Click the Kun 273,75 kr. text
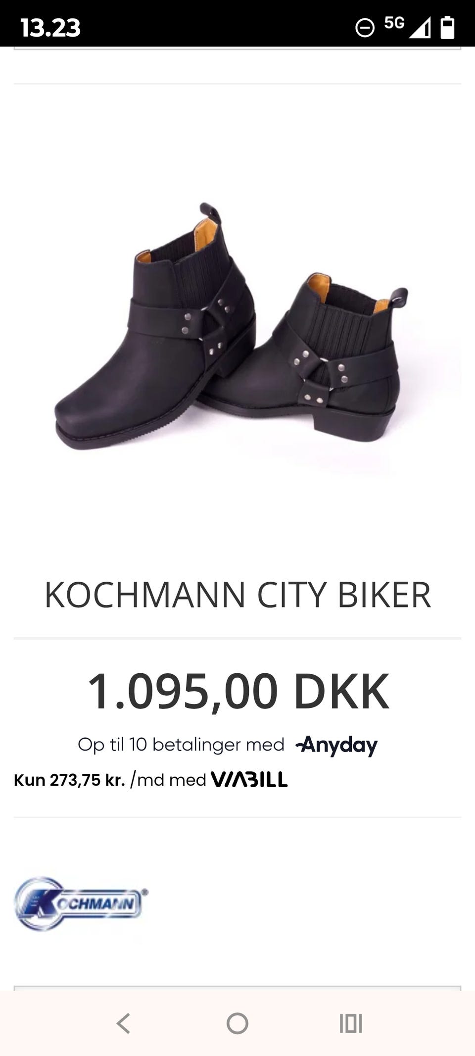 [x=69, y=780]
